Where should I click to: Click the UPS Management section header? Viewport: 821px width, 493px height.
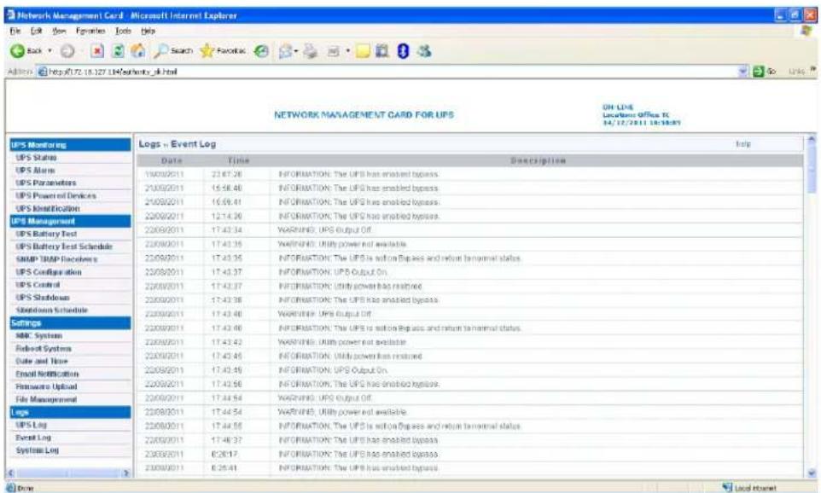coord(70,222)
